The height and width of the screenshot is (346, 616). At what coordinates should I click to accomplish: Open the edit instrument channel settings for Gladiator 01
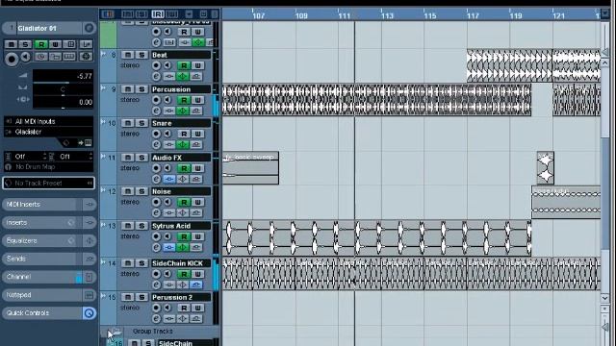(89, 28)
